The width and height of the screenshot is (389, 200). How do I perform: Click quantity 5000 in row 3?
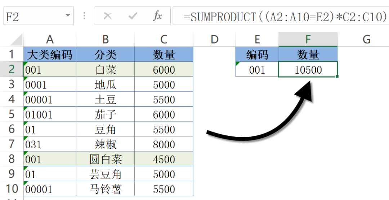tap(164, 84)
